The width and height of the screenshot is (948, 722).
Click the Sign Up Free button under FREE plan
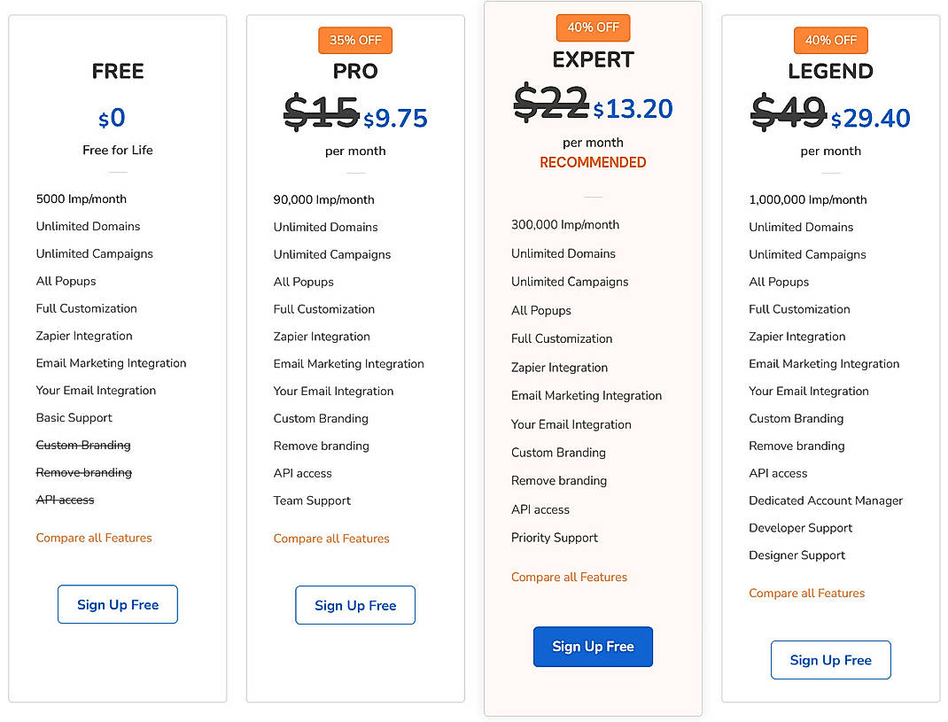(117, 604)
